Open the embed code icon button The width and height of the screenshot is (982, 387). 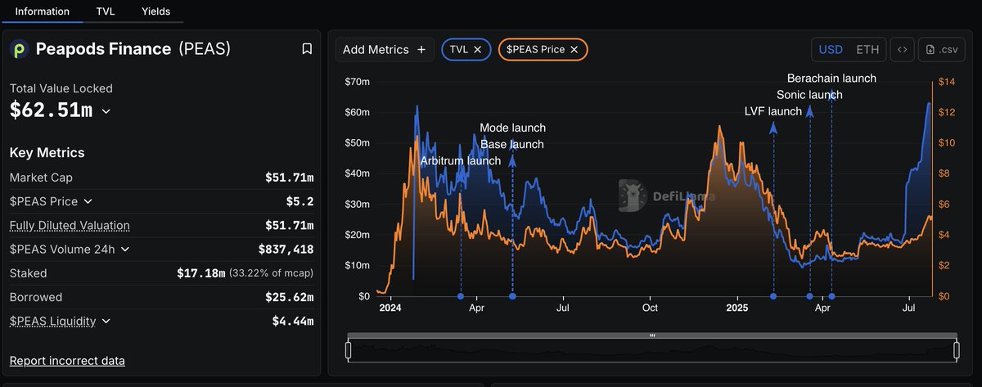click(902, 50)
